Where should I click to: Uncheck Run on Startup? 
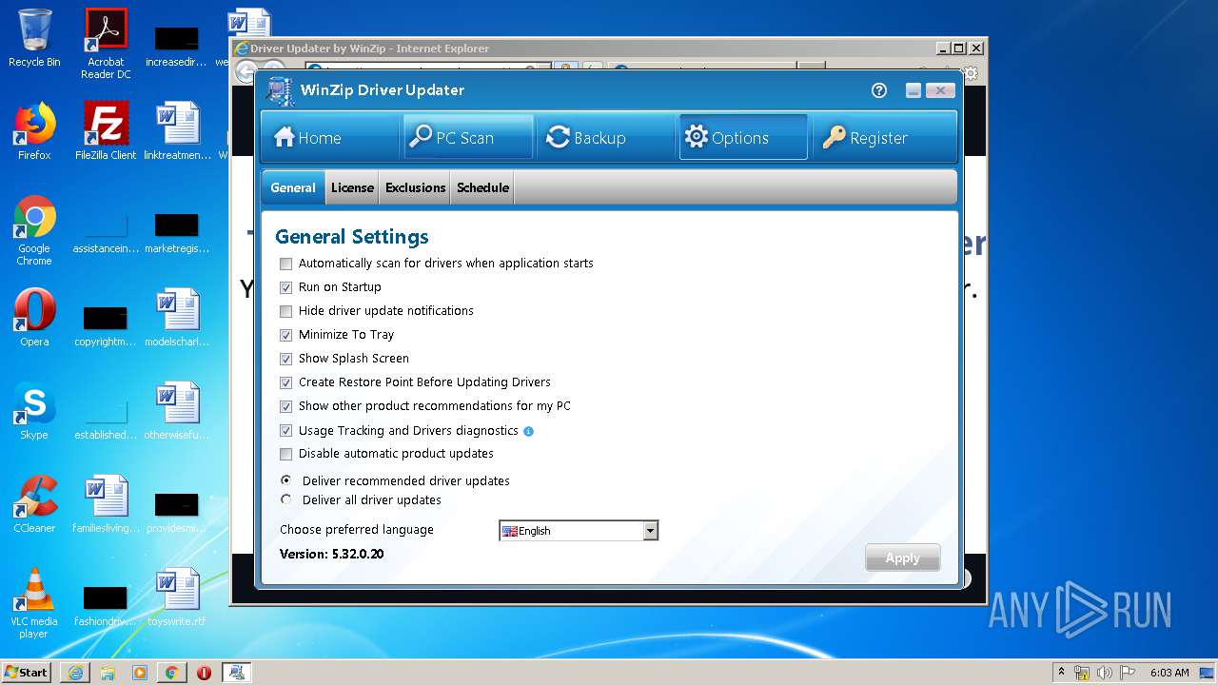tap(286, 287)
